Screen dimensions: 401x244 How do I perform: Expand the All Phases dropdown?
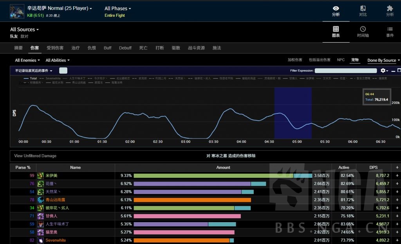[x=118, y=9]
